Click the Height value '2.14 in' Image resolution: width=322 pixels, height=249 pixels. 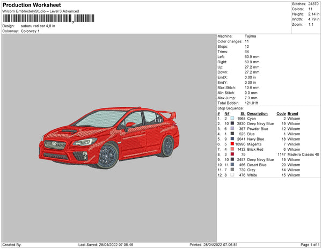(314, 14)
